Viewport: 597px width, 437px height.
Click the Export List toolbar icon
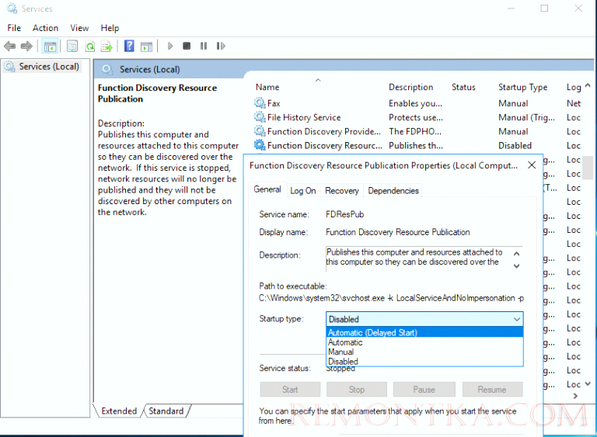(106, 47)
